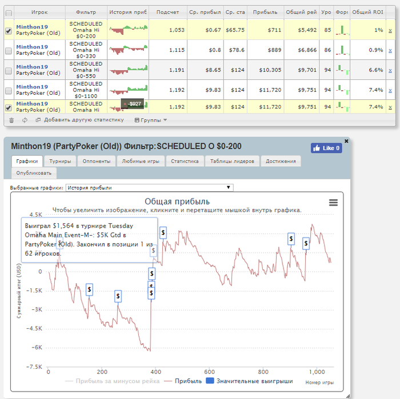Image resolution: width=400 pixels, height=399 pixels.
Task: Click form bar chart in $0-200 row
Action: 342,30
